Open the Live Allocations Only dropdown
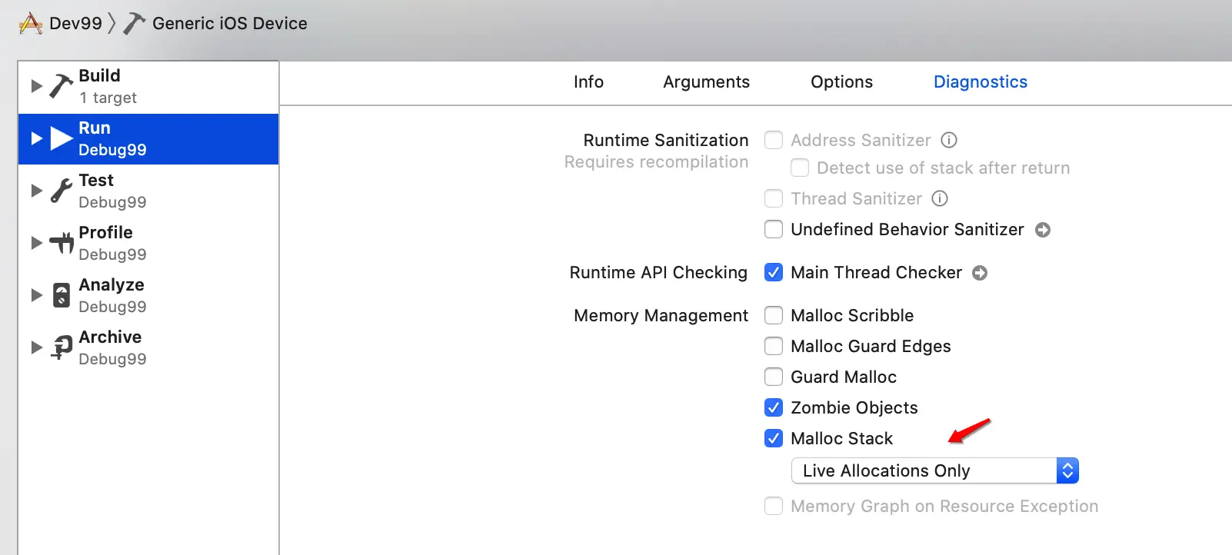The image size is (1232, 555). point(934,470)
